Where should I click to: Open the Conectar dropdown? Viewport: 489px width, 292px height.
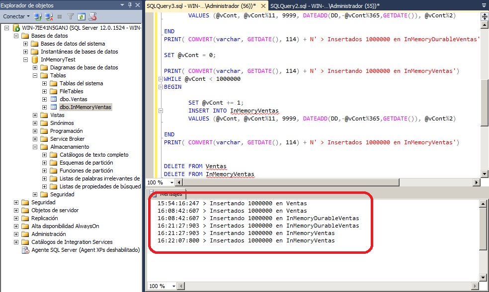point(28,16)
